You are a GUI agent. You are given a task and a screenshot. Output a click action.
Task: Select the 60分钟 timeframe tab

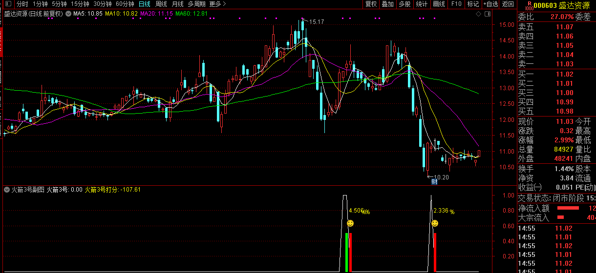(125, 4)
